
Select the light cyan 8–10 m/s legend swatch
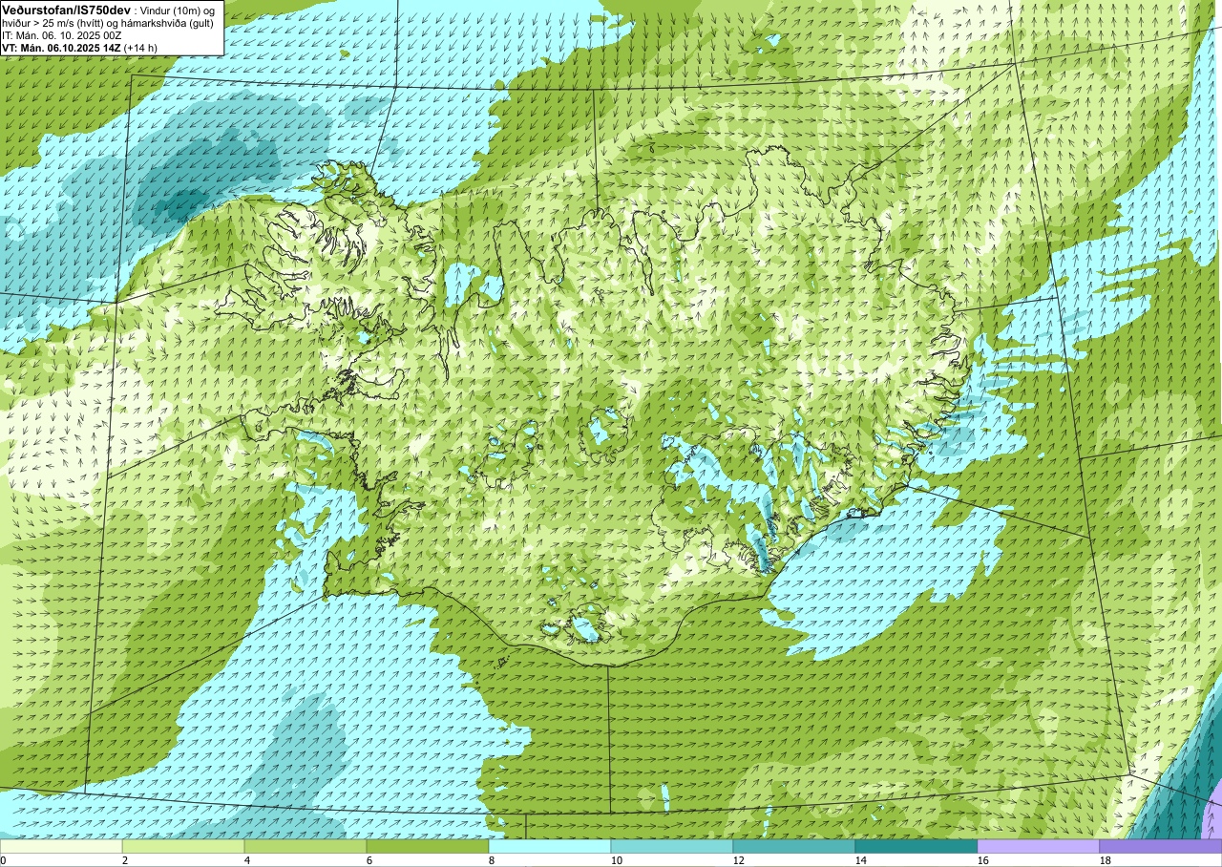(550, 846)
